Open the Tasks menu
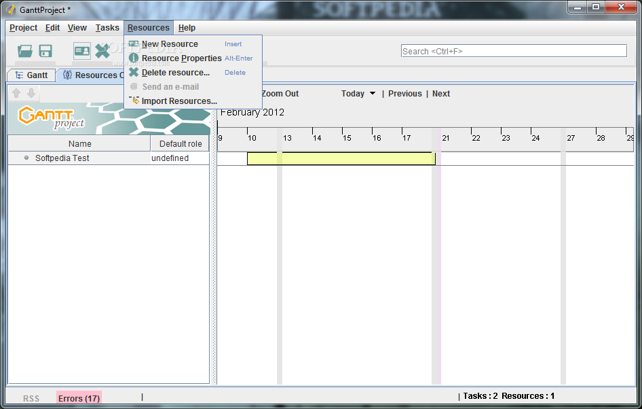Image resolution: width=642 pixels, height=409 pixels. (x=107, y=27)
